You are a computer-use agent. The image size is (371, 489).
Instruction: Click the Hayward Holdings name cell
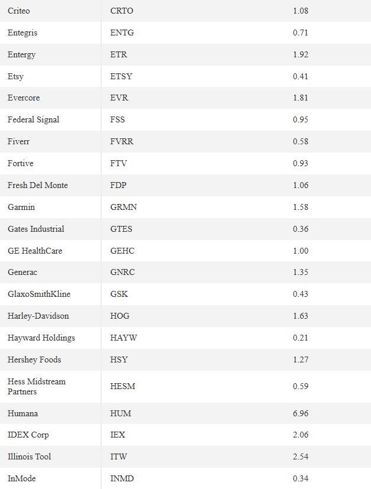41,338
